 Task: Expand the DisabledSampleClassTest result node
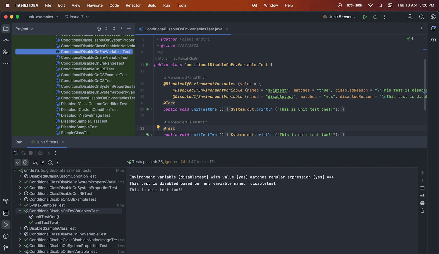coord(20,228)
